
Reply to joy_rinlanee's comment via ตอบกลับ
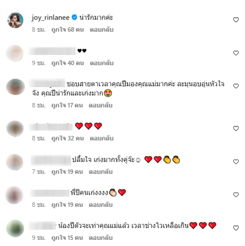tap(101, 29)
